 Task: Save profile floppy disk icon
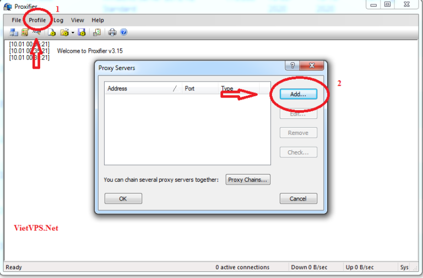[x=82, y=32]
